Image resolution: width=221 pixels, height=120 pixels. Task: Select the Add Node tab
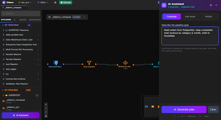pyautogui.click(x=190, y=16)
